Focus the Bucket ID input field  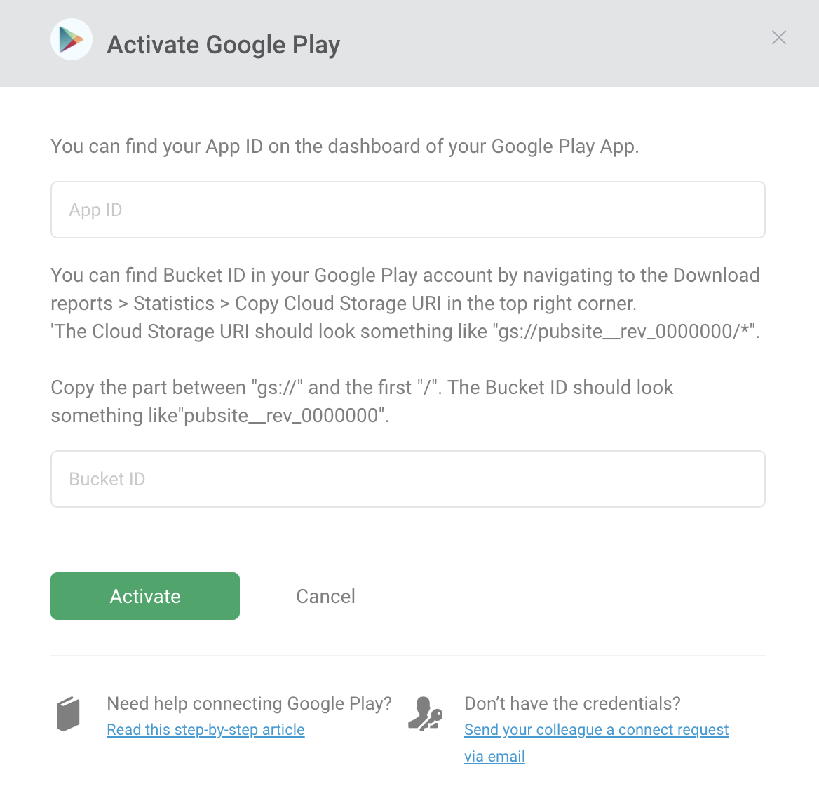408,479
